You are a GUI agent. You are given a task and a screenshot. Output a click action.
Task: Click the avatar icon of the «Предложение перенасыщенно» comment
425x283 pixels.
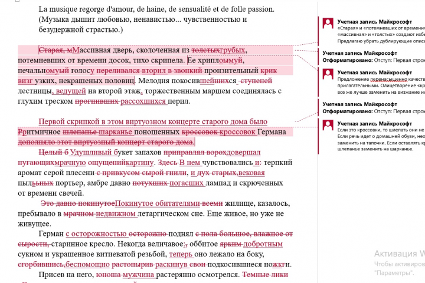pyautogui.click(x=328, y=74)
